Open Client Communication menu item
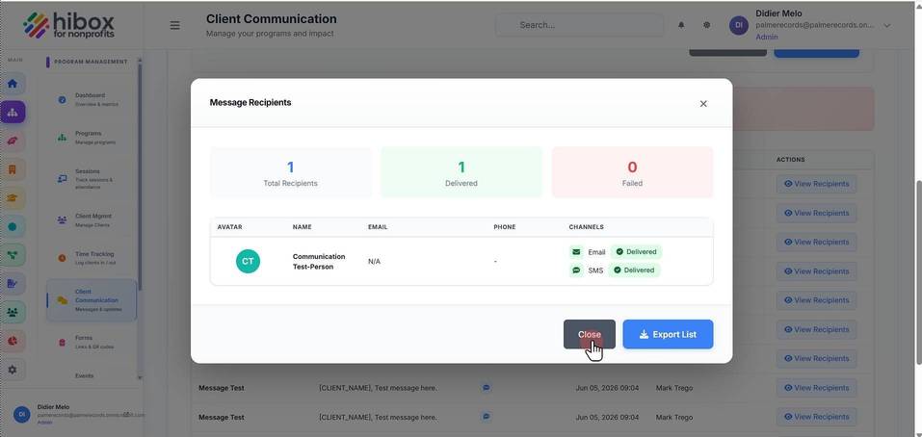The image size is (922, 437). (x=92, y=300)
